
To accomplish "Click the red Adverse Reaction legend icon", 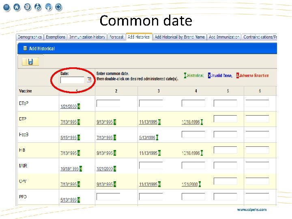I will 237,75.
